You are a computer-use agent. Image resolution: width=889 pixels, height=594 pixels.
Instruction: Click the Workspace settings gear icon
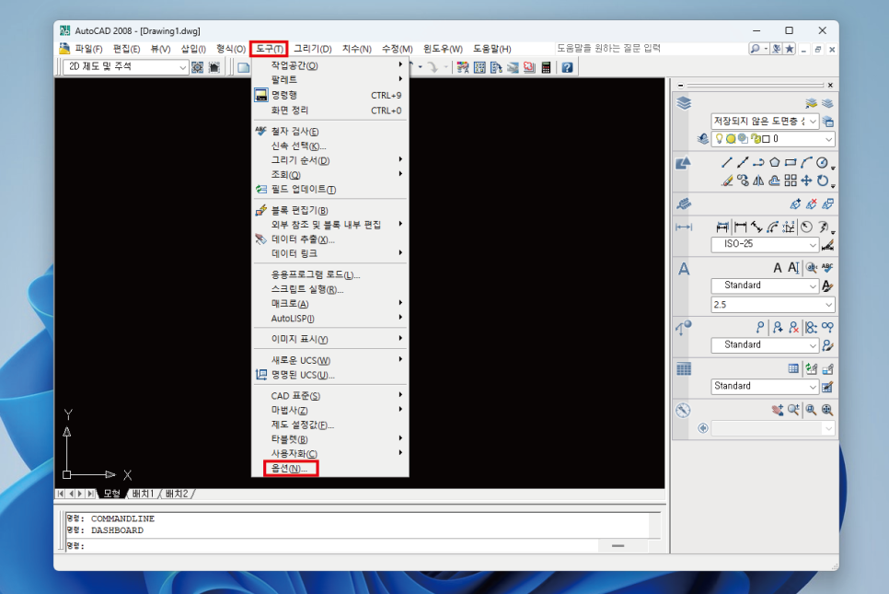tap(197, 67)
